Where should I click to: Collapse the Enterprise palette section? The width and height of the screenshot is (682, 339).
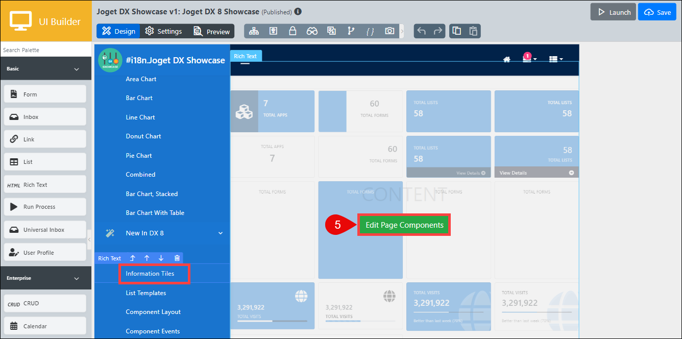point(77,278)
